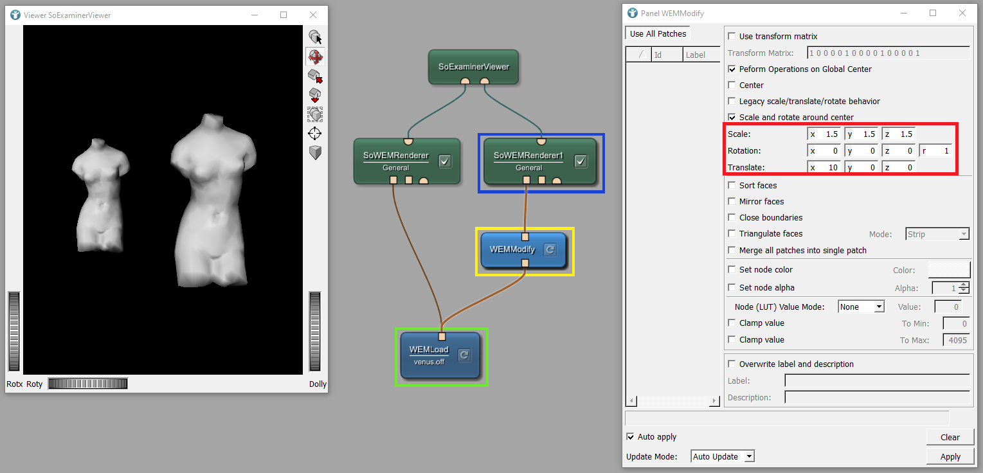Image resolution: width=983 pixels, height=473 pixels.
Task: Check the Mirror faces option
Action: 732,202
